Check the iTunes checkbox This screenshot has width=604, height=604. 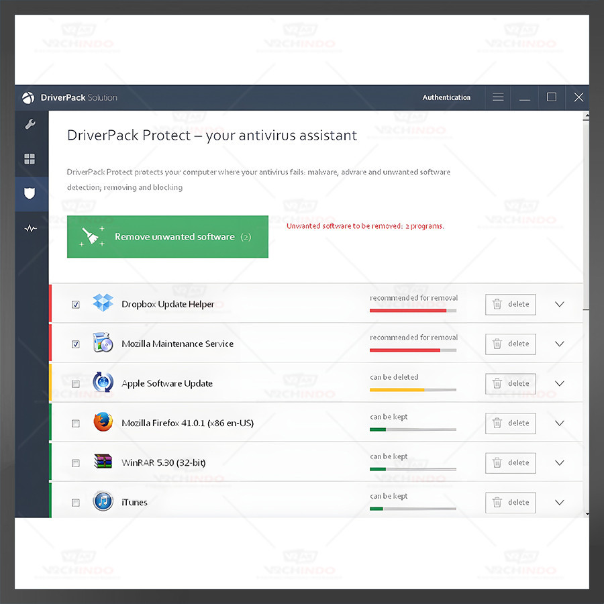[76, 503]
